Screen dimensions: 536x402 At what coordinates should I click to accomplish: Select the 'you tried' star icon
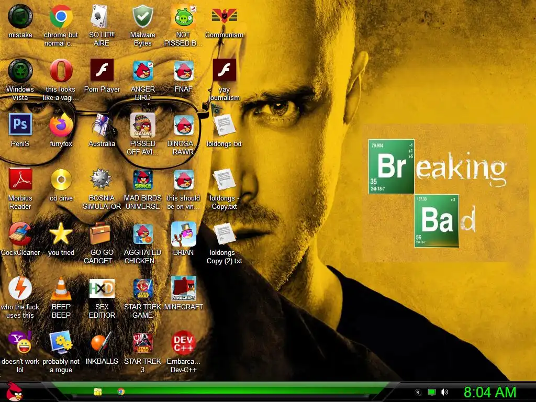[x=61, y=233]
